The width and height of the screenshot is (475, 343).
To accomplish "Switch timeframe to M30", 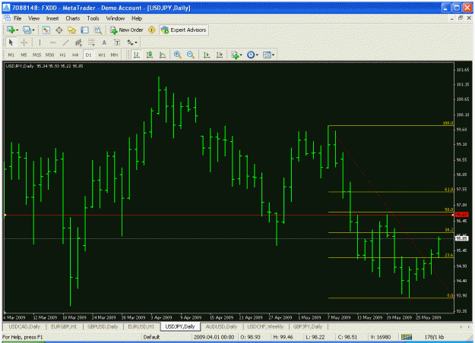I will [49, 55].
